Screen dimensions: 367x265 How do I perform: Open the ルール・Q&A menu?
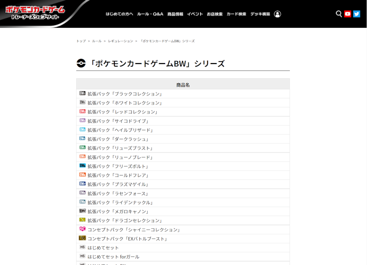pyautogui.click(x=150, y=14)
